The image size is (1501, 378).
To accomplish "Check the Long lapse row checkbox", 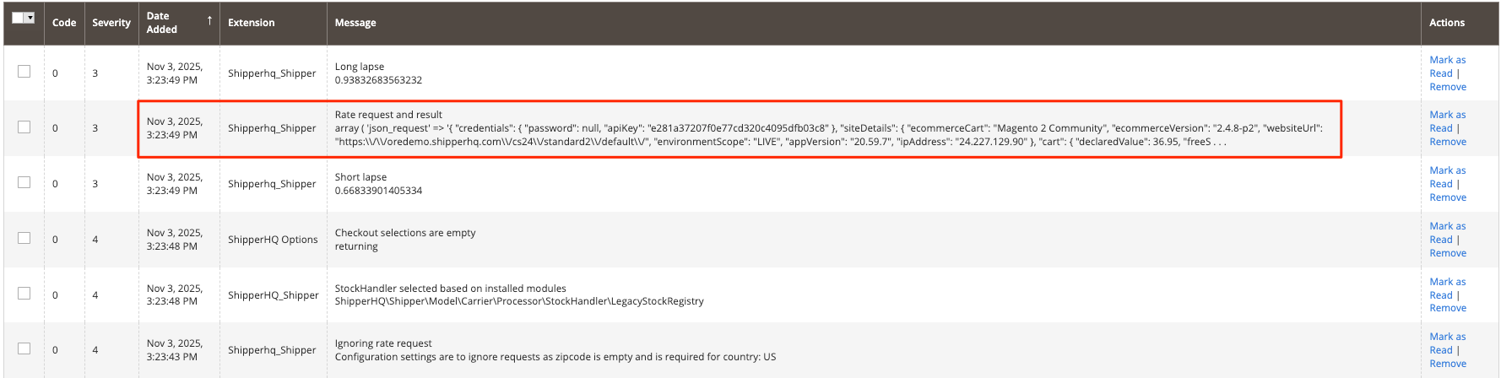I will click(x=24, y=72).
